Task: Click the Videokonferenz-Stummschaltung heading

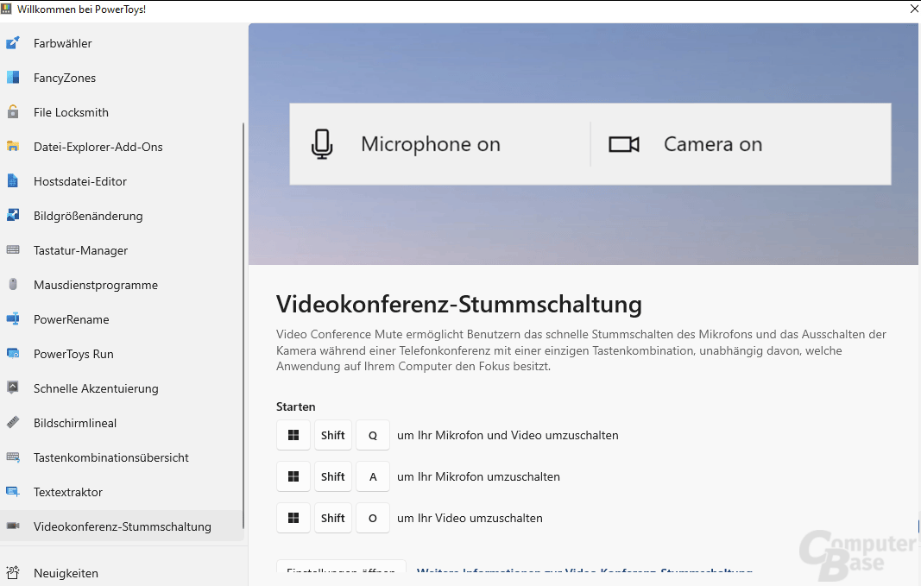Action: [x=458, y=304]
